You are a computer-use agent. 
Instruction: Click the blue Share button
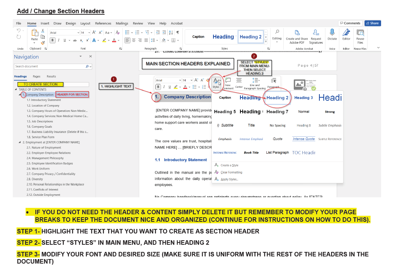pyautogui.click(x=372, y=23)
